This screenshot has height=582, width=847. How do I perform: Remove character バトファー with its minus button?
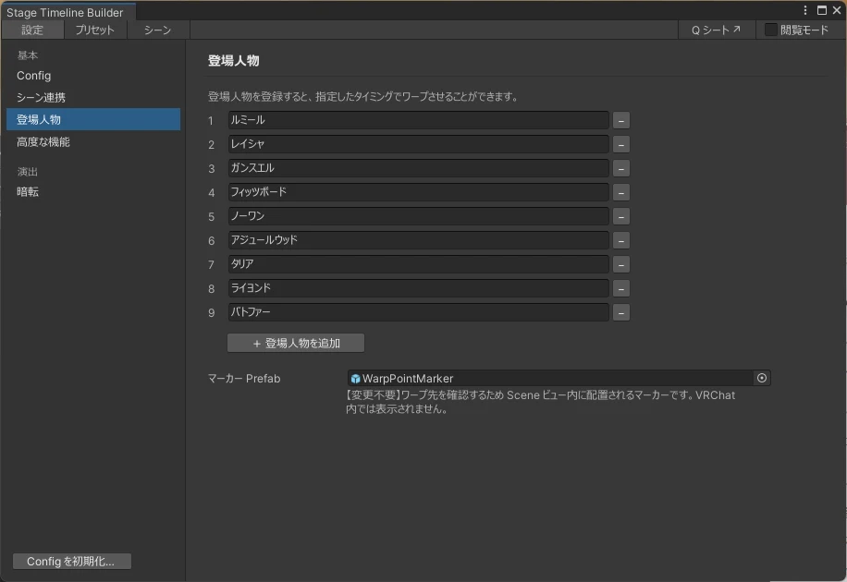[621, 312]
